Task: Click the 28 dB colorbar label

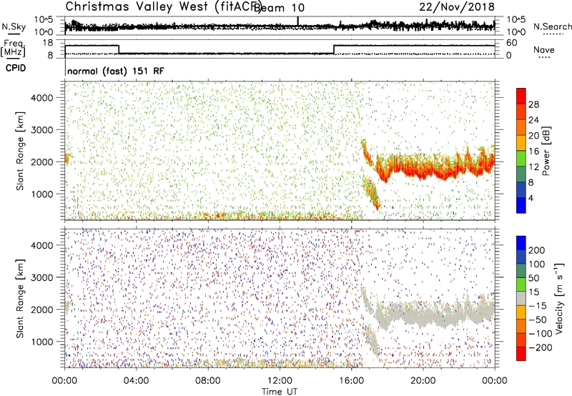Action: 533,104
